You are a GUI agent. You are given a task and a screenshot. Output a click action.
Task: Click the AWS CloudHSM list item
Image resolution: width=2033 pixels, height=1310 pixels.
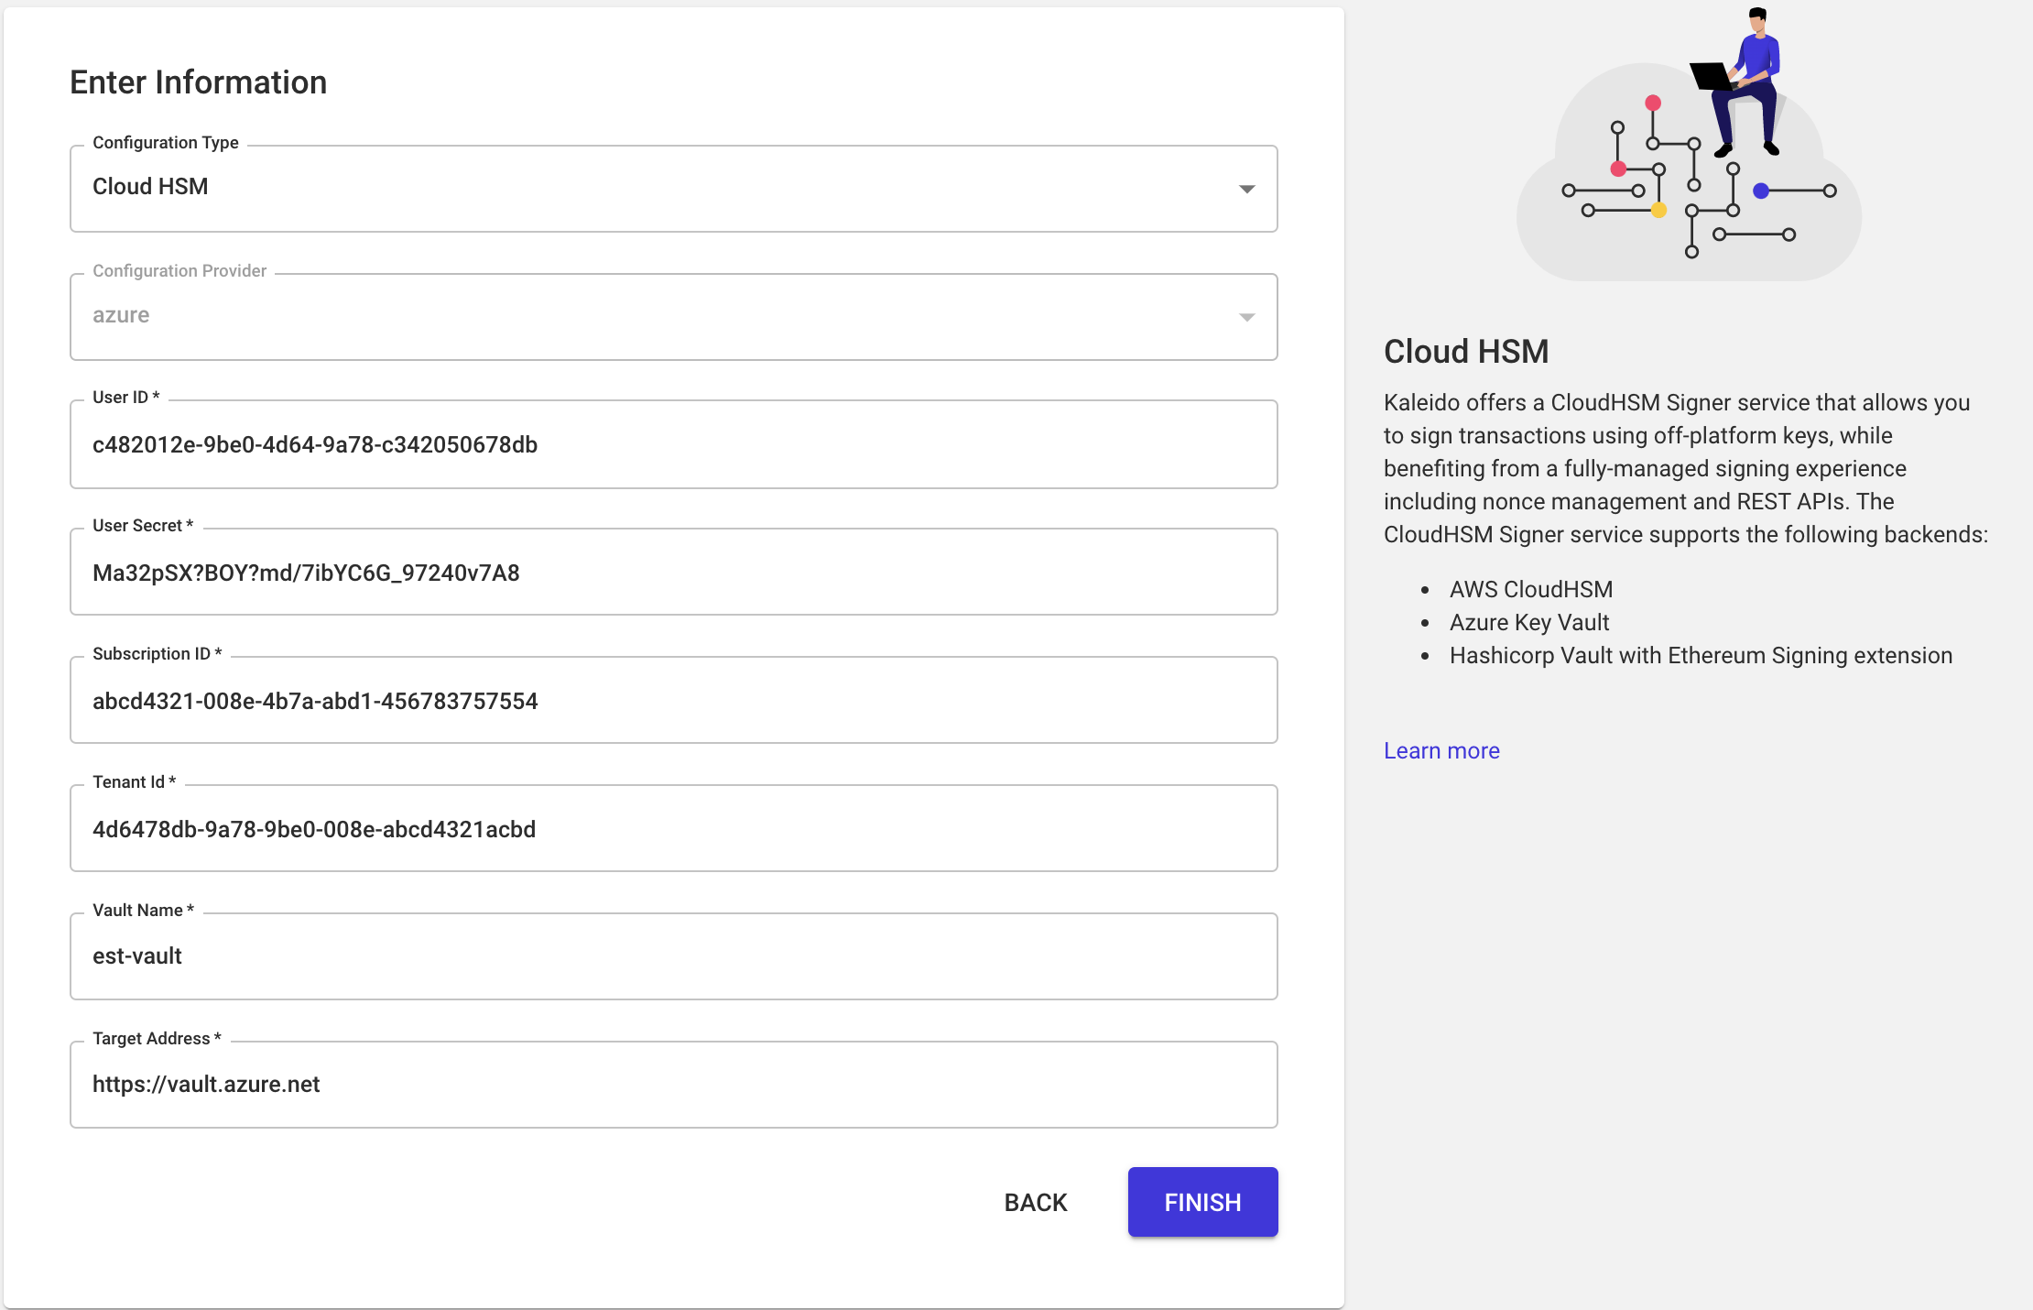1531,589
